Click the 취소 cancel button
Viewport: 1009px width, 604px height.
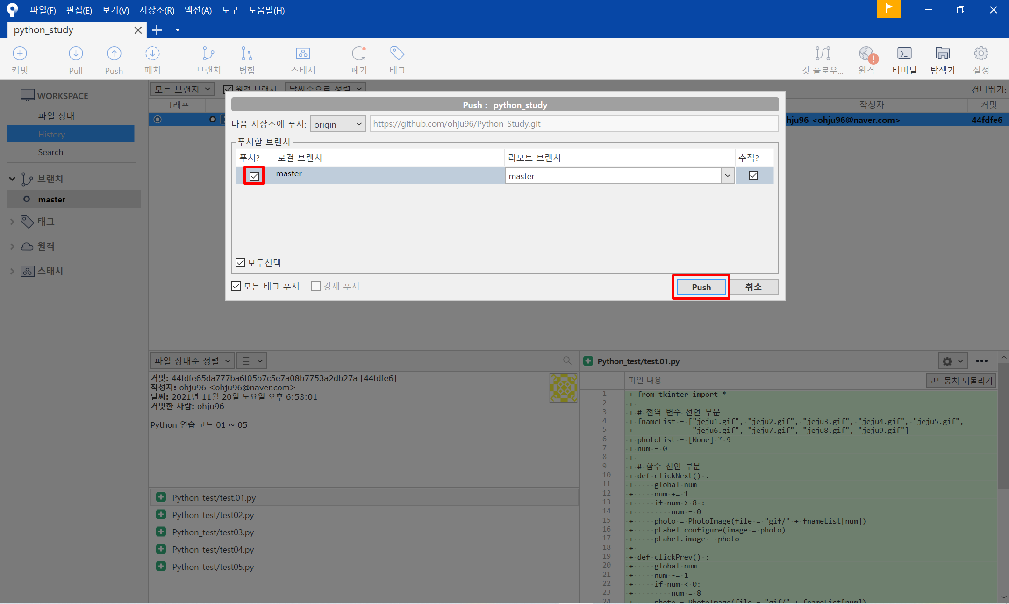point(753,287)
